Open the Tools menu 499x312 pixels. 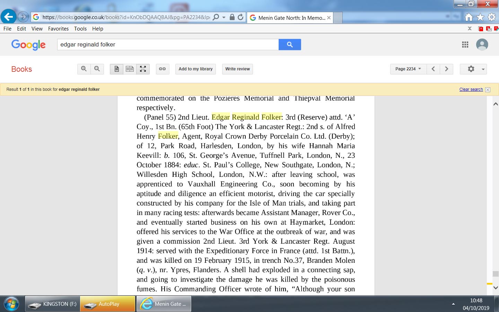pos(80,29)
